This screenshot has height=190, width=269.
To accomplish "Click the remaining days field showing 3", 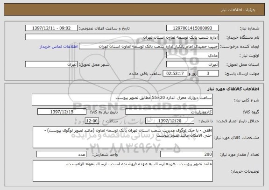I will [x=208, y=74].
